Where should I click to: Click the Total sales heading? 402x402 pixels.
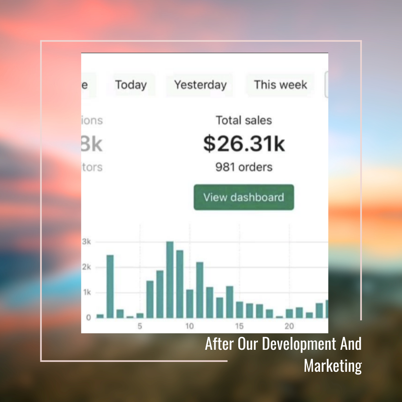(x=244, y=120)
